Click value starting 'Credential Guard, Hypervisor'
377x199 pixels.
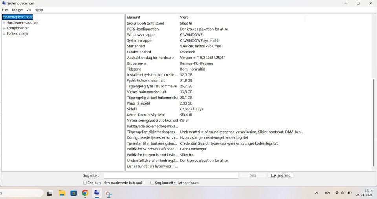click(x=229, y=143)
